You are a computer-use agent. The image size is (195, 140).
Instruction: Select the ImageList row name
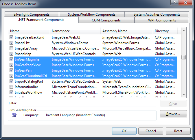(x=22, y=43)
